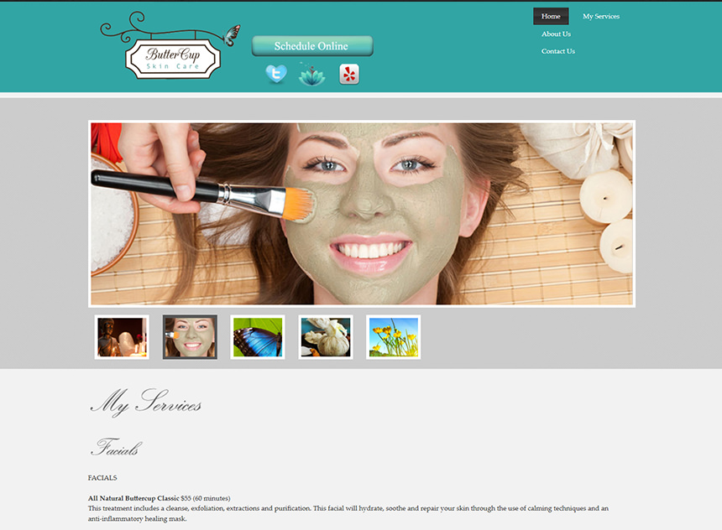Open the Twitter bird icon link
Screen dimensions: 722x530
pos(276,75)
